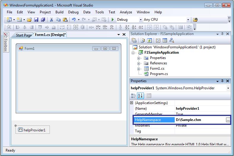The height and width of the screenshot is (156, 234).
Task: Start debugging with the green play icon
Action: pyautogui.click(x=113, y=20)
